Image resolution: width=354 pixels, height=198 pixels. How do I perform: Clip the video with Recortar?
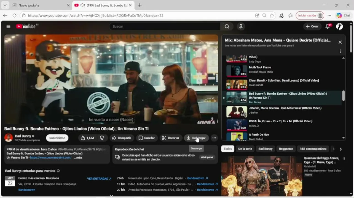pyautogui.click(x=171, y=138)
